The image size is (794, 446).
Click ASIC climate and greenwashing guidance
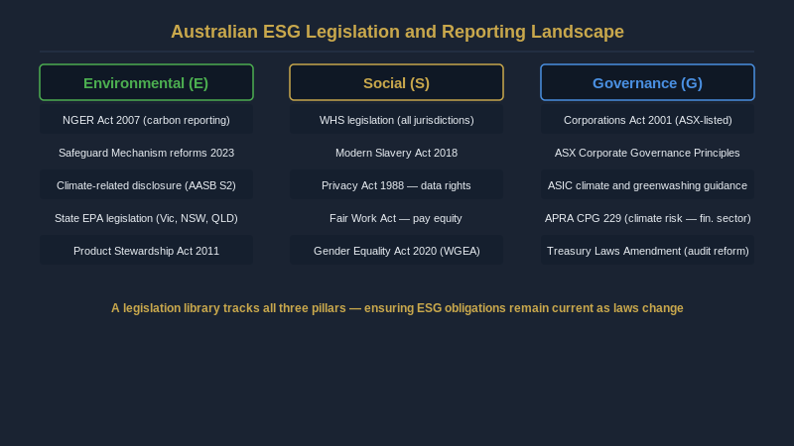point(647,185)
